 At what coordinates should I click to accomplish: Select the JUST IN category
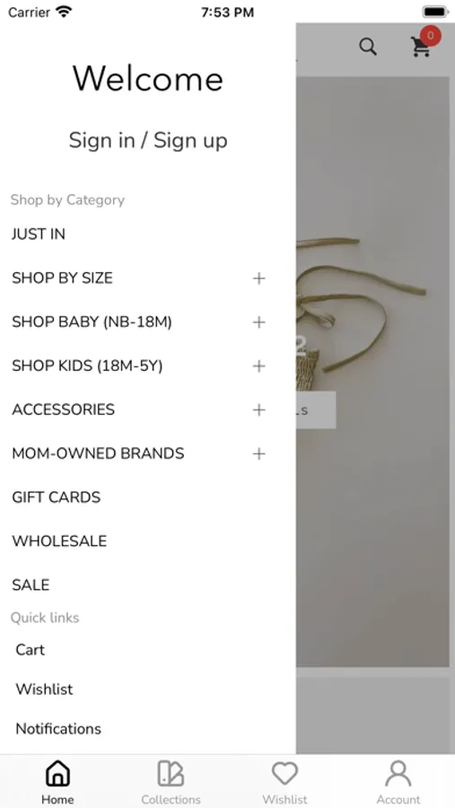coord(39,234)
